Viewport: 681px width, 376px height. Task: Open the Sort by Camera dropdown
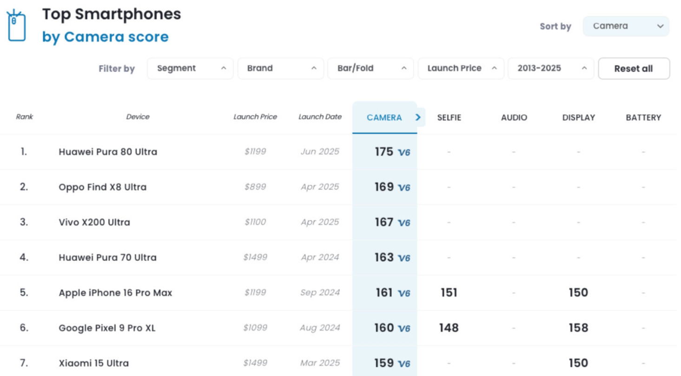click(x=626, y=26)
